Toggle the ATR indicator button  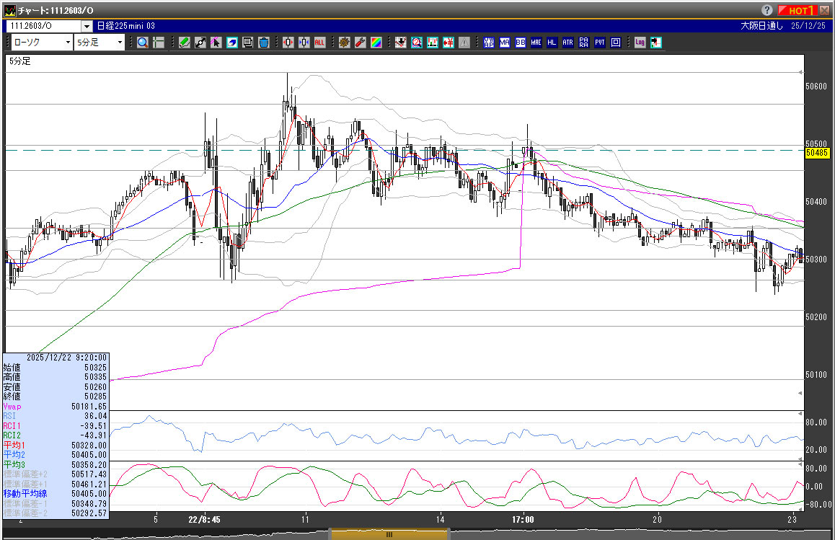pyautogui.click(x=567, y=43)
